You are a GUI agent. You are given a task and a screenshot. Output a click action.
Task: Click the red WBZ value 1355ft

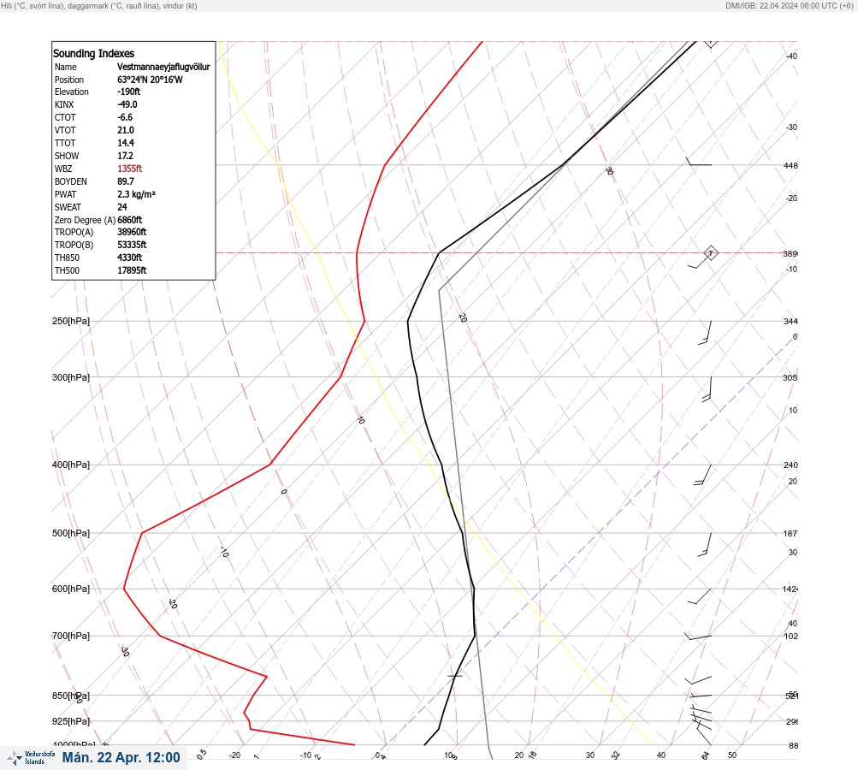130,169
